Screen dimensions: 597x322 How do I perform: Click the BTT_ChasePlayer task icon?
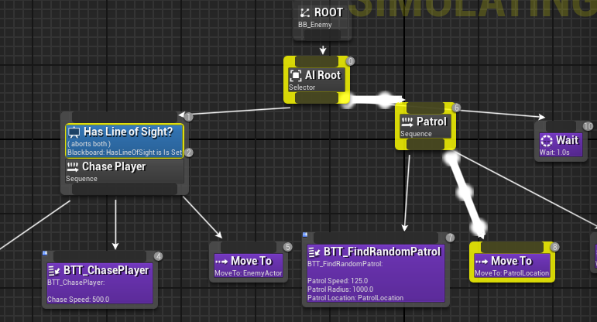(54, 270)
